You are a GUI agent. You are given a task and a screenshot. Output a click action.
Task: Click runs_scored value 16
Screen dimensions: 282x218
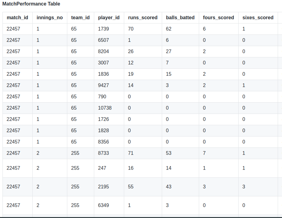click(131, 168)
